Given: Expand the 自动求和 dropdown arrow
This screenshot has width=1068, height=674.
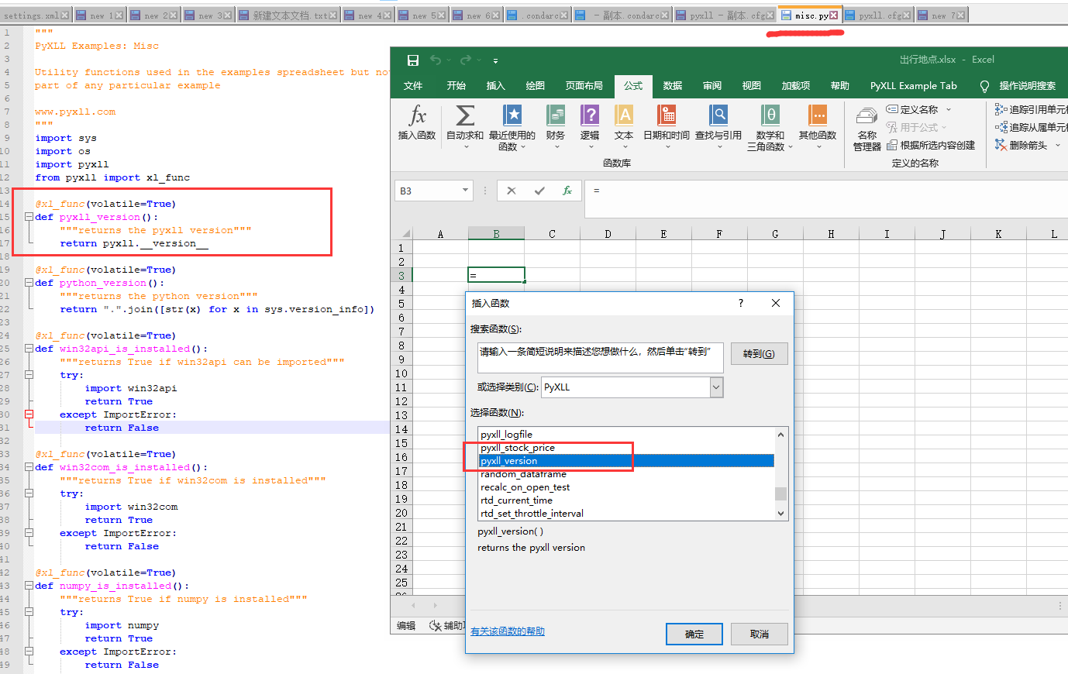Looking at the screenshot, I should (x=466, y=147).
